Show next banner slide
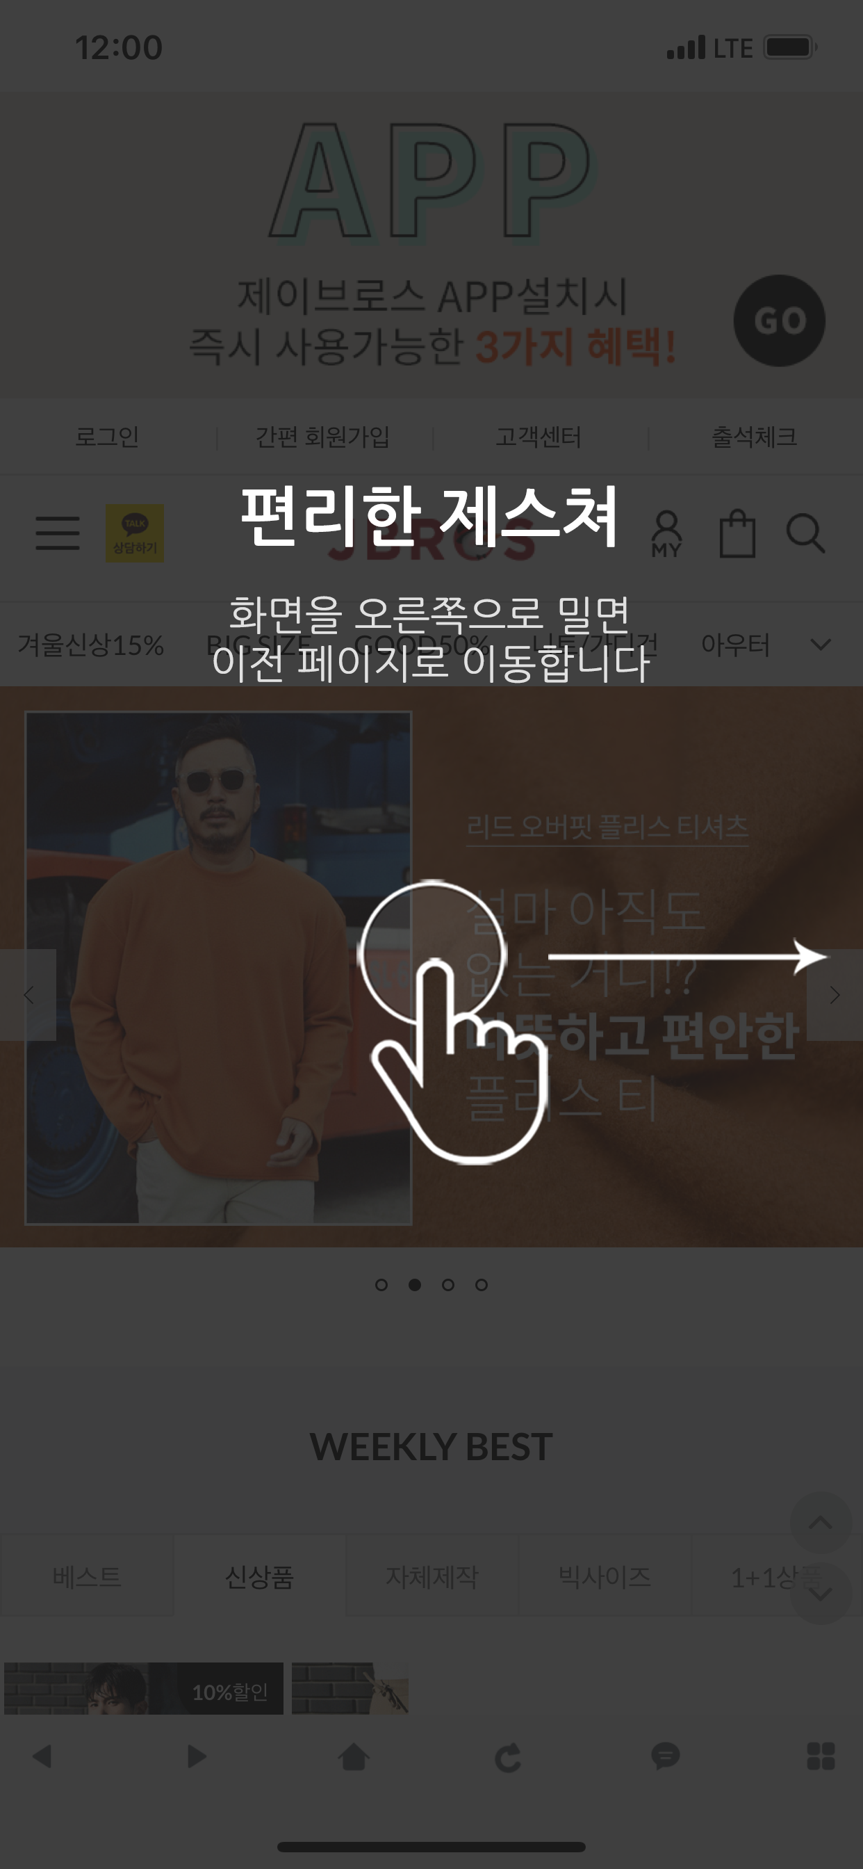 (x=835, y=995)
